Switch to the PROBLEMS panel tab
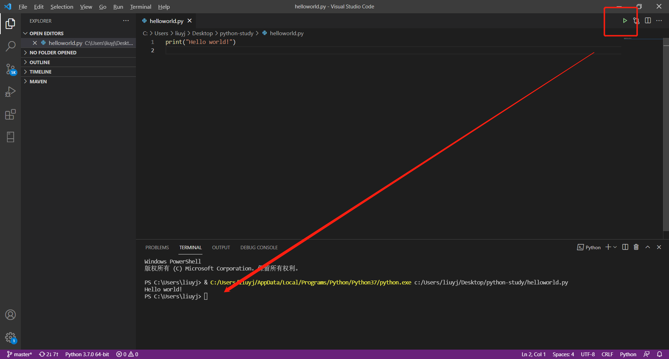 coord(157,247)
